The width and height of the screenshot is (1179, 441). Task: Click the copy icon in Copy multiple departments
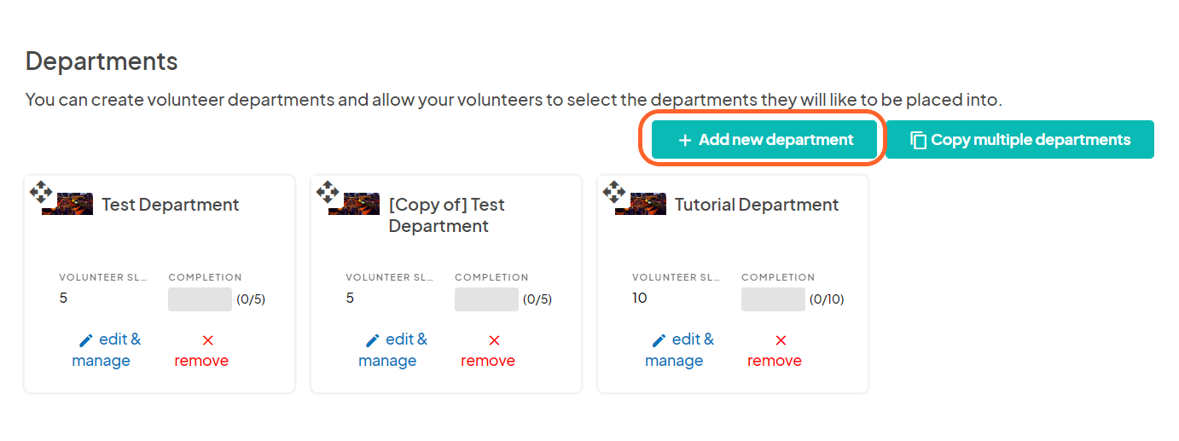pos(918,140)
